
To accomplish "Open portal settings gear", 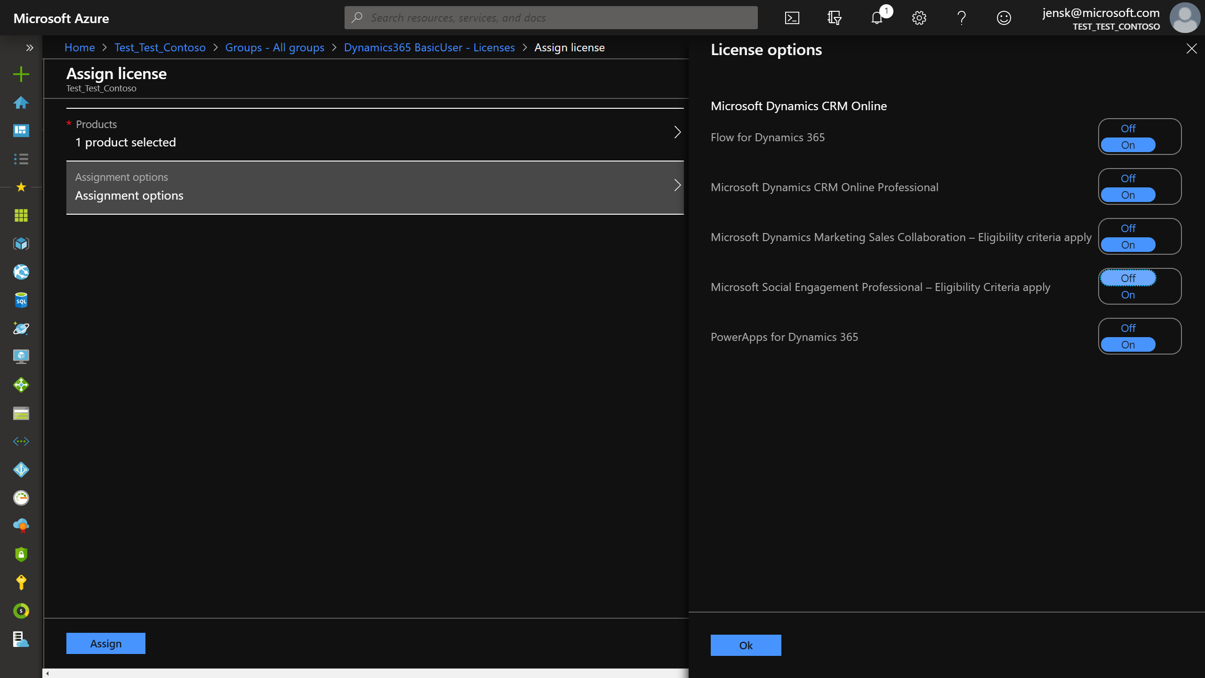I will tap(919, 18).
